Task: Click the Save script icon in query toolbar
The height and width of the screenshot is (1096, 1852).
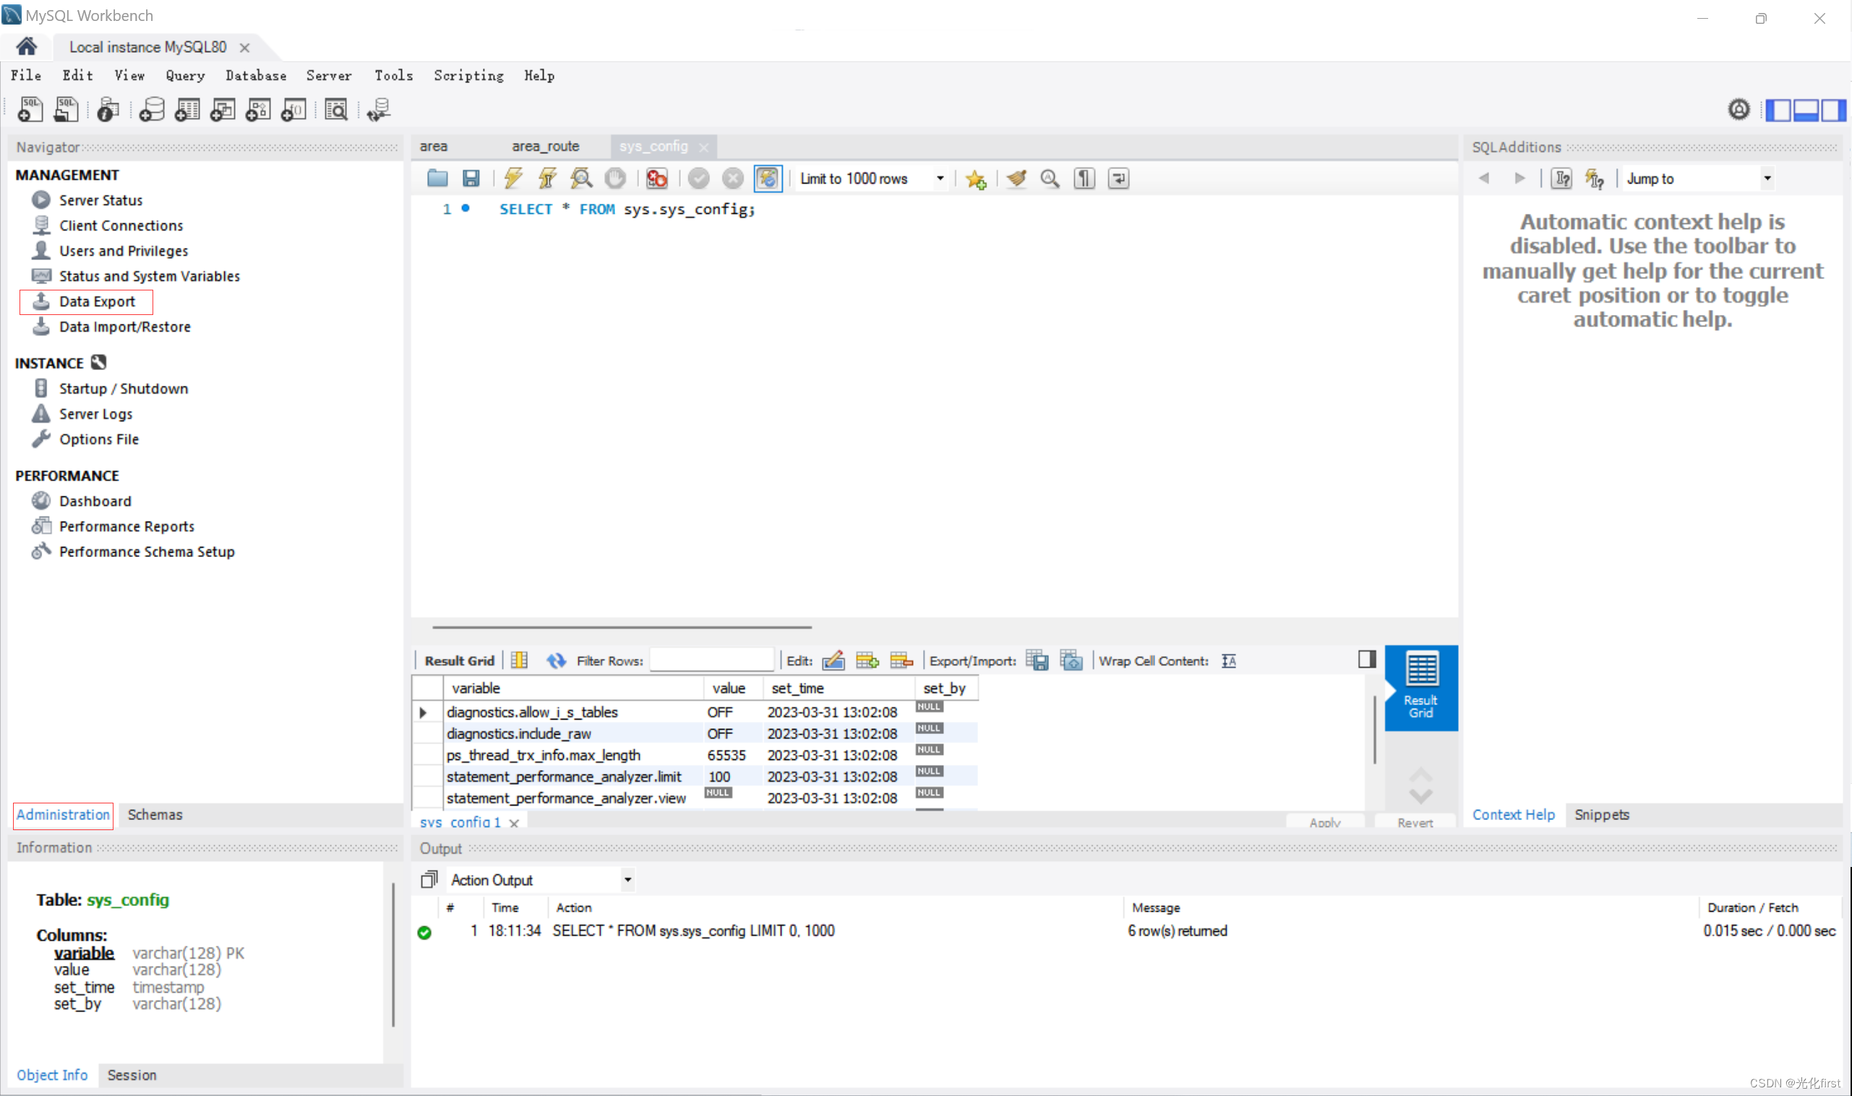Action: coord(471,178)
